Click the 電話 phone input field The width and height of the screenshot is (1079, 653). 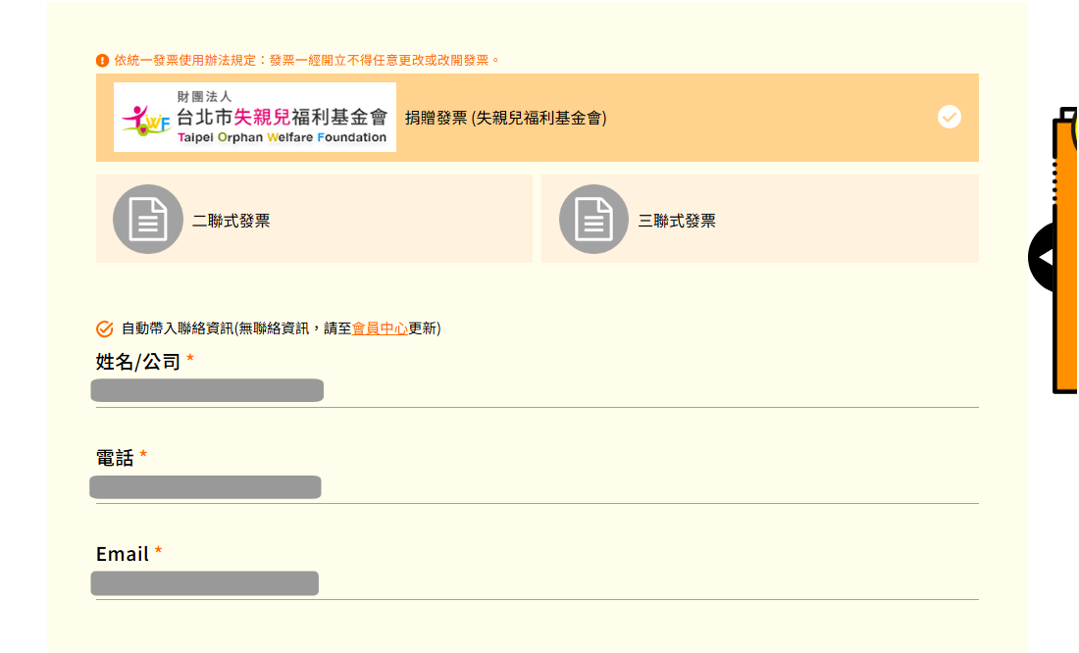click(538, 487)
